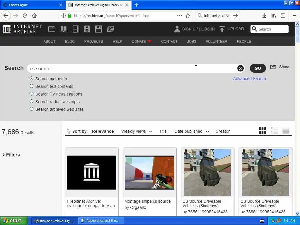Screen dimensions: 300x225
Task: Go to the browser home page
Action: pos(34,16)
